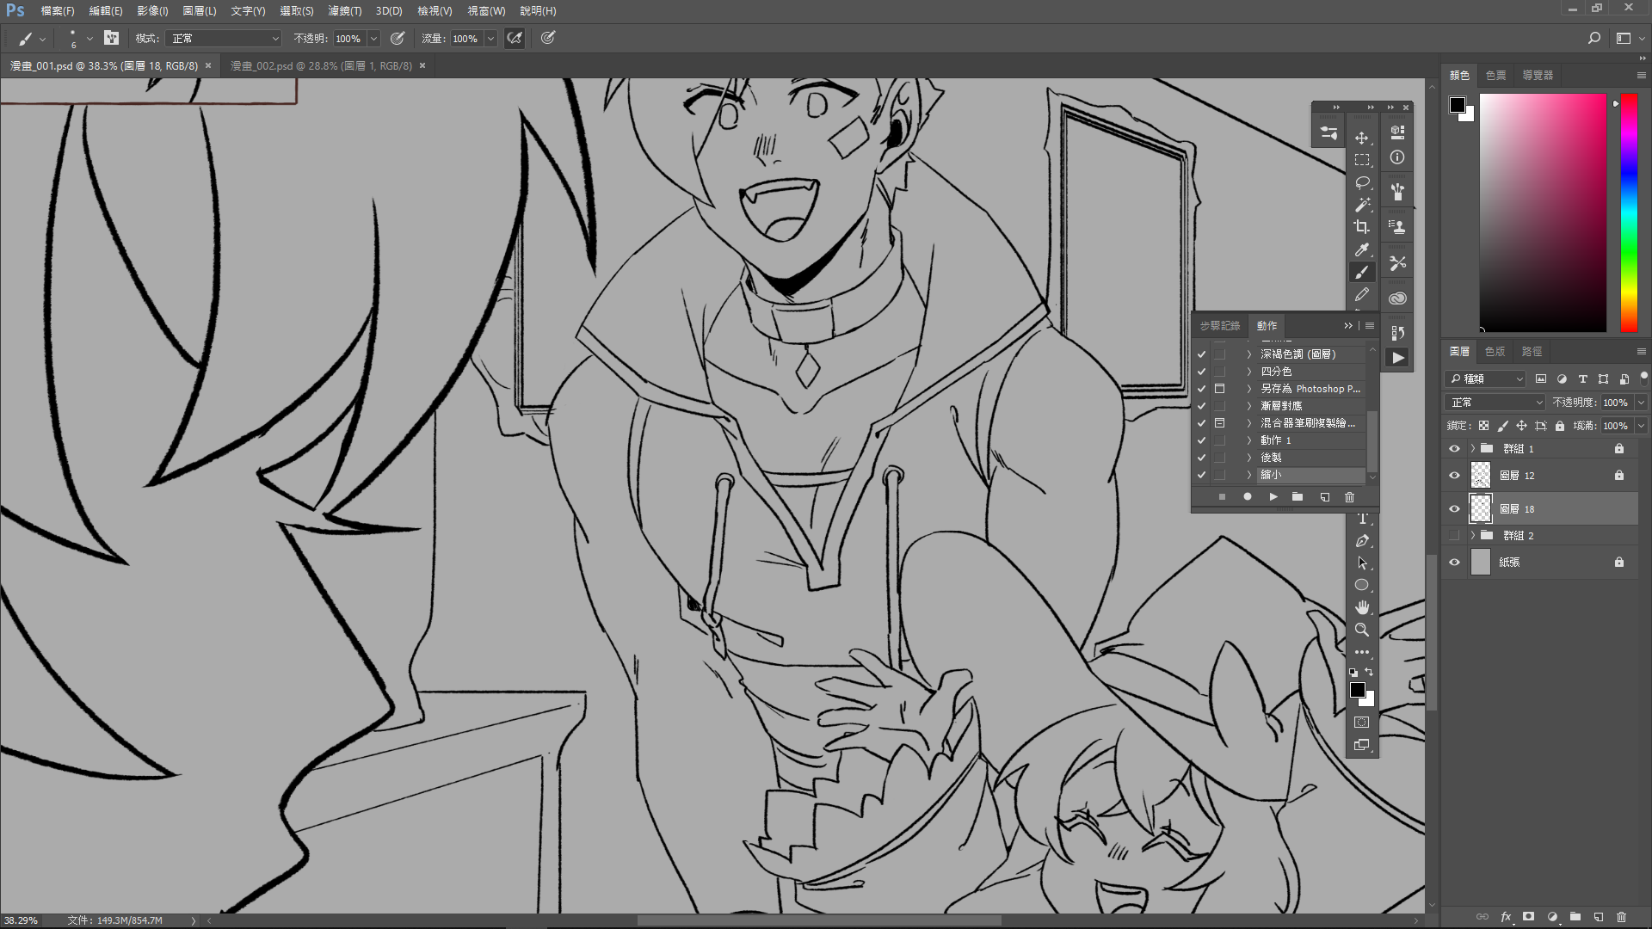Select the Move tool
The image size is (1652, 929).
[x=1361, y=138]
